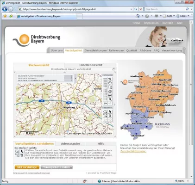This screenshot has width=195, height=185.
Task: Choose the polygon selection tool in map toolbar
Action: click(105, 116)
